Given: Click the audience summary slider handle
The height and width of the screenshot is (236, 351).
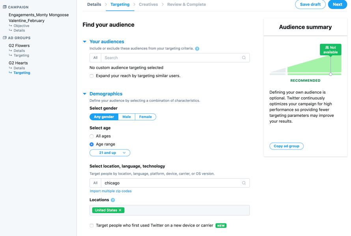Looking at the screenshot, I should coord(330,74).
